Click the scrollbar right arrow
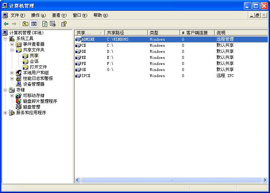 (265, 180)
